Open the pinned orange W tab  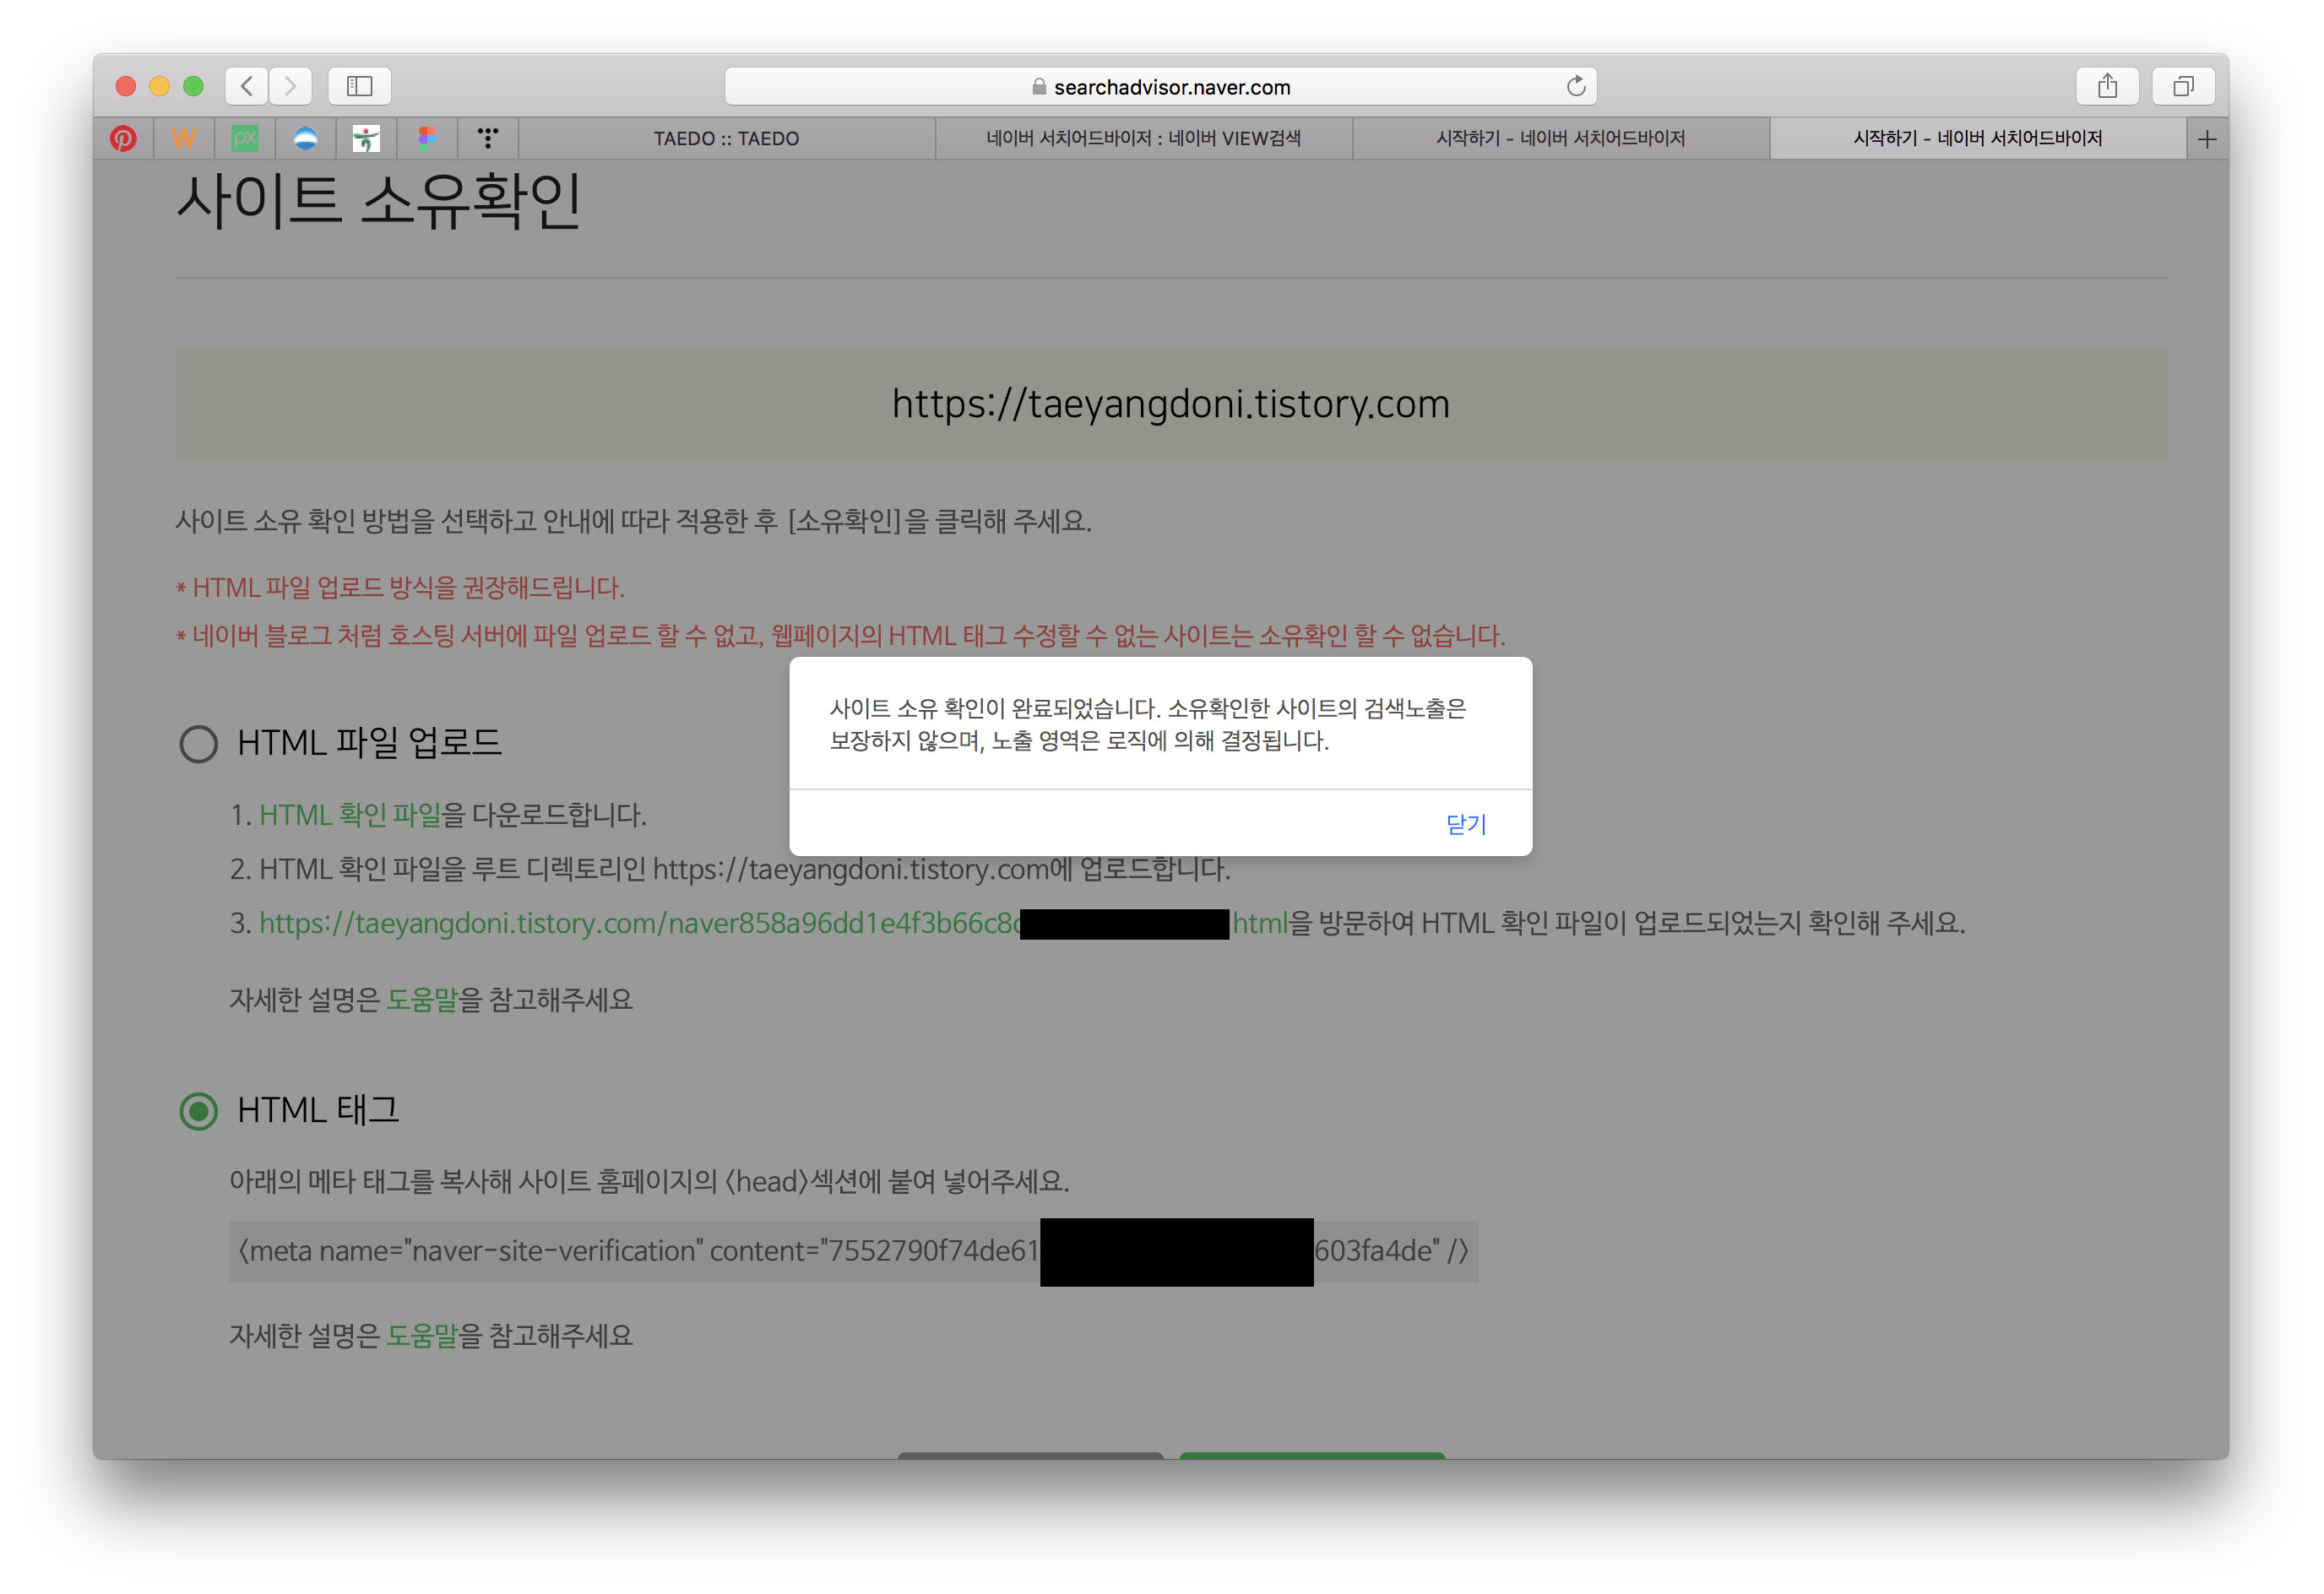tap(184, 138)
